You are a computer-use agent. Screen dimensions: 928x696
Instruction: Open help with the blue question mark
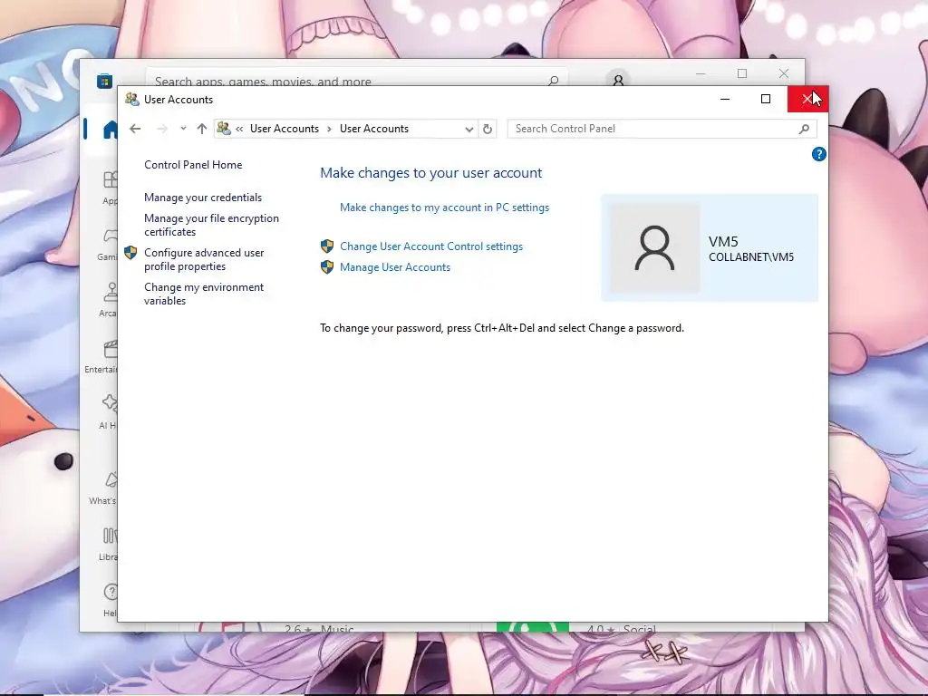click(818, 154)
